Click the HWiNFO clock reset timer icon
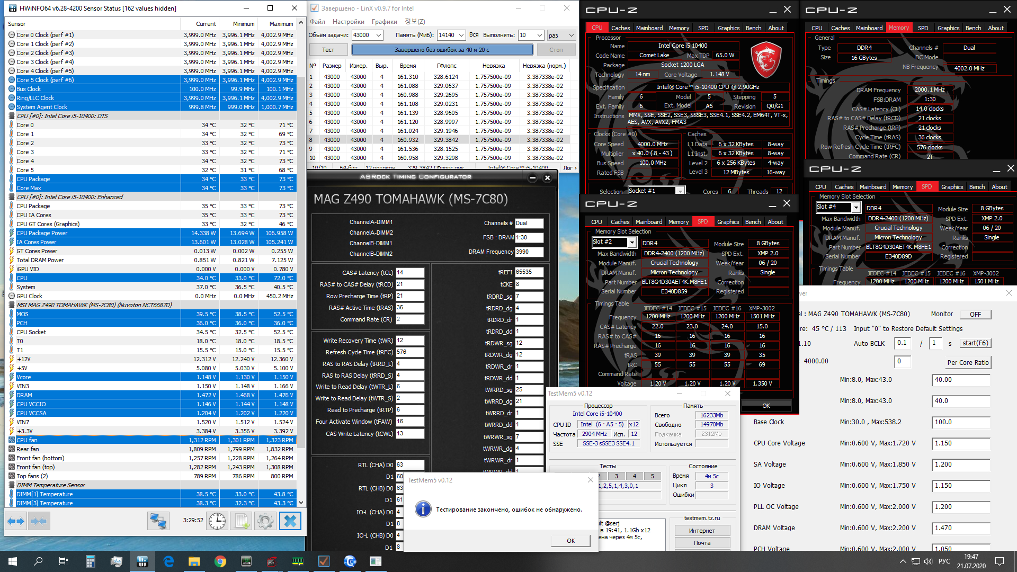Image resolution: width=1017 pixels, height=572 pixels. 217,521
